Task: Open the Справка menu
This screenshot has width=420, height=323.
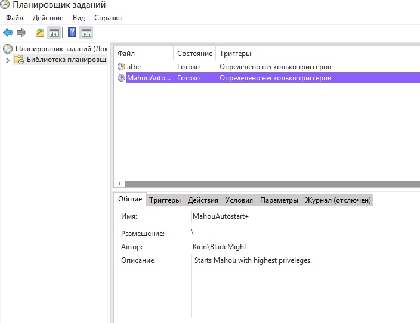Action: [108, 18]
